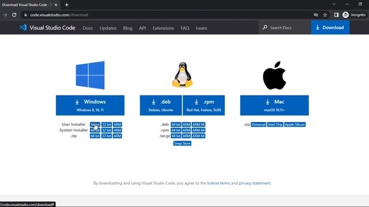Select Linux .rpm ARM

pyautogui.click(x=186, y=130)
